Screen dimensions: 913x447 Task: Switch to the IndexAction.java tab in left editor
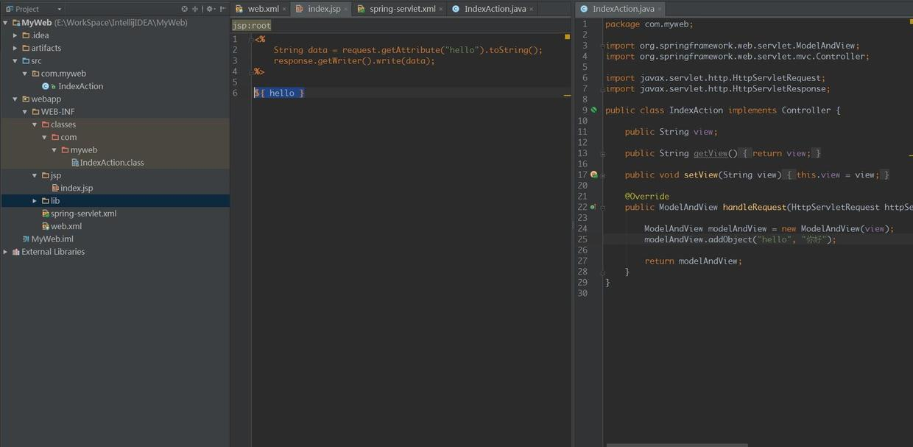click(494, 9)
